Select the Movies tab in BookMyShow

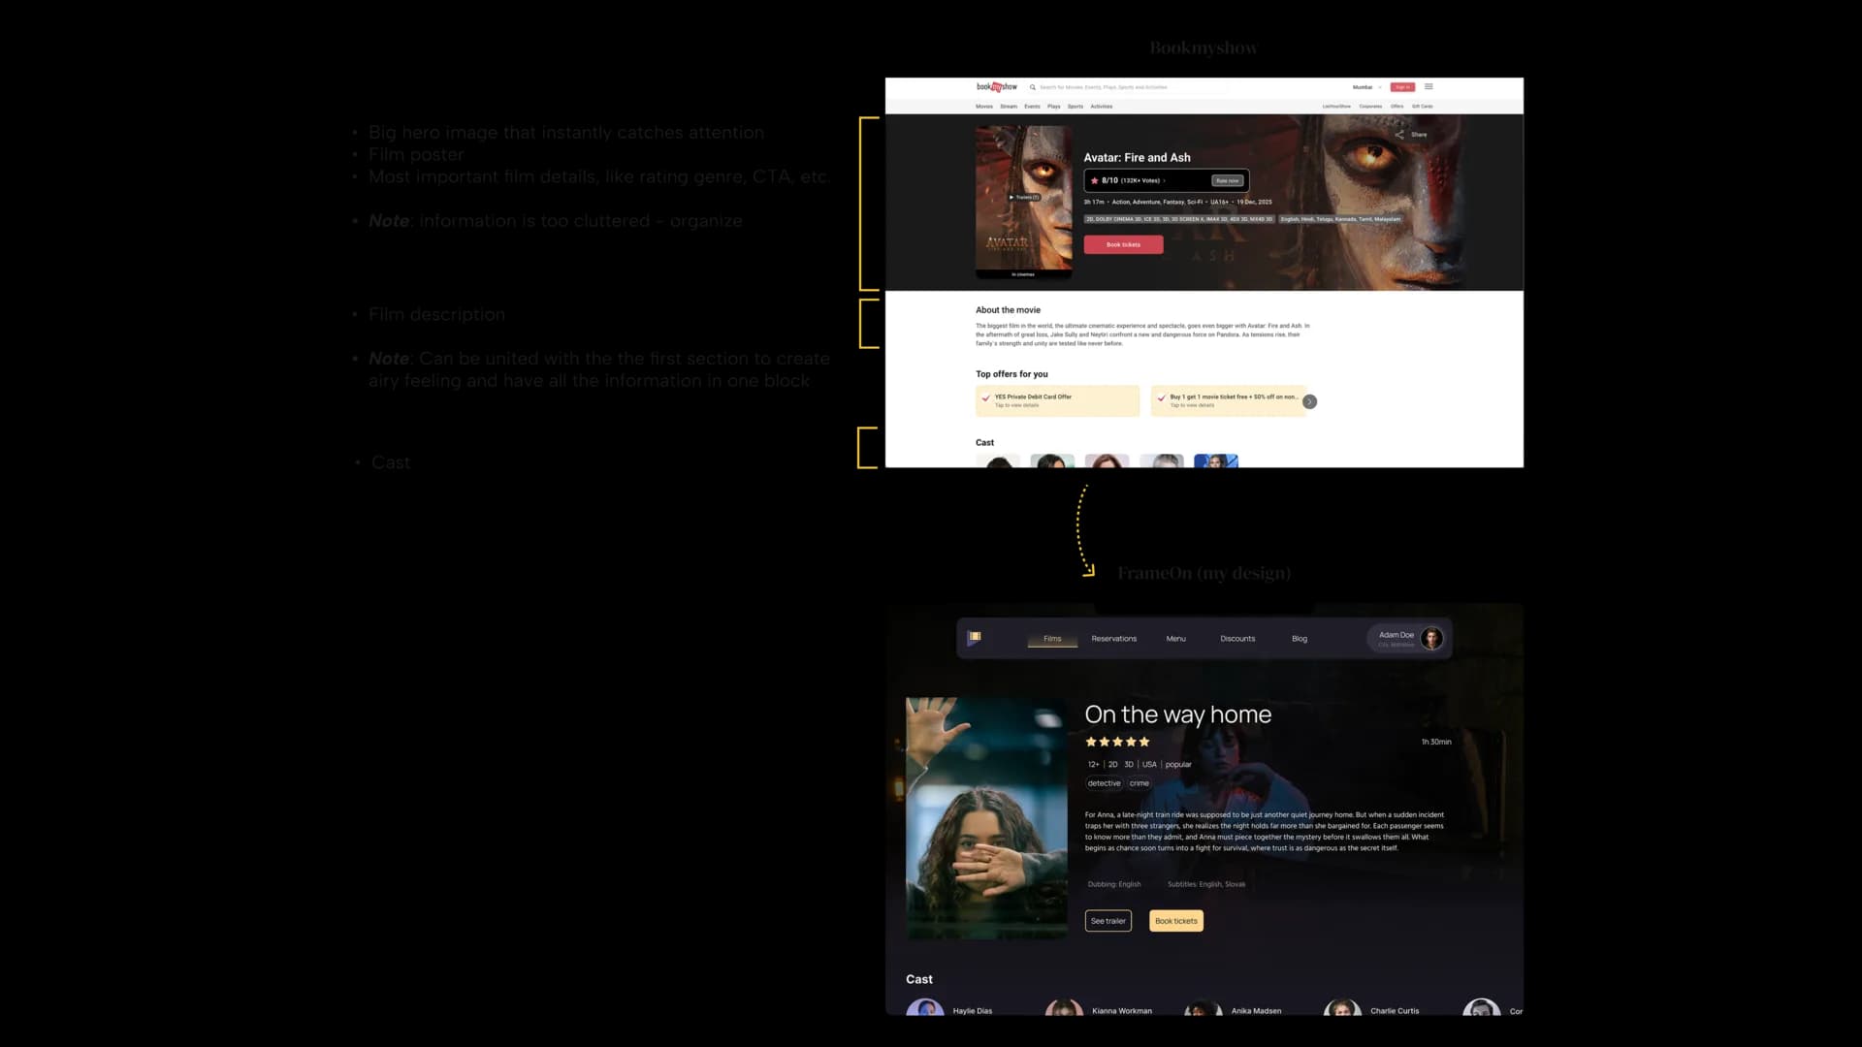tap(984, 107)
